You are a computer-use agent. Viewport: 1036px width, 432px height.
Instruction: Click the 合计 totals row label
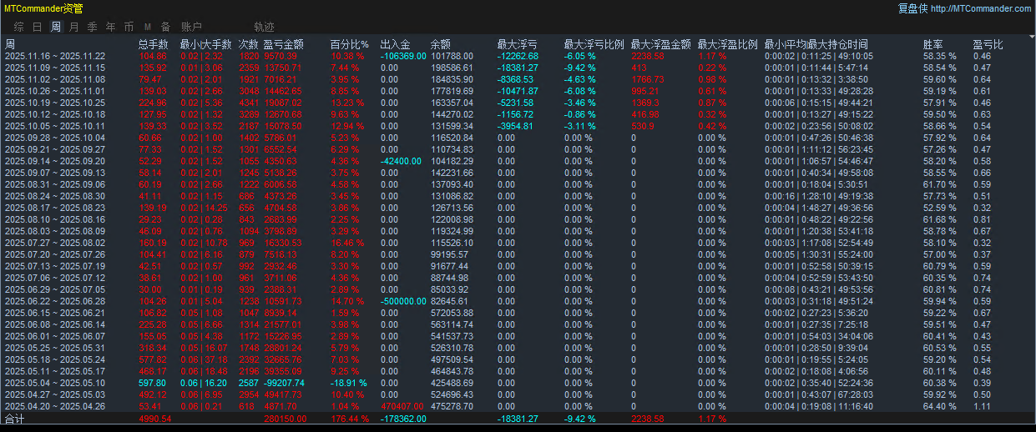click(x=14, y=419)
